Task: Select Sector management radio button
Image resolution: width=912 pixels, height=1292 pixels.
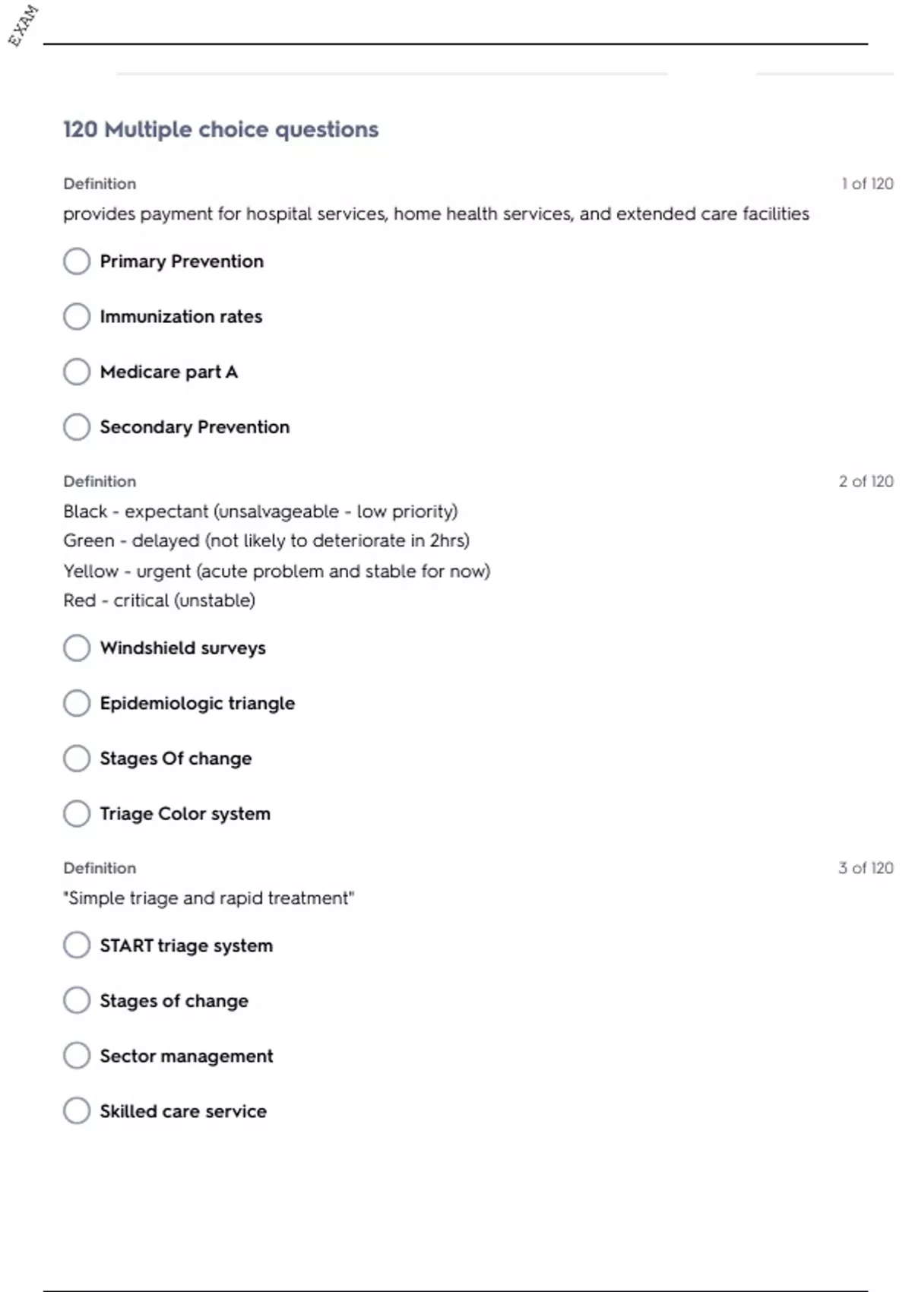Action: [x=77, y=1056]
